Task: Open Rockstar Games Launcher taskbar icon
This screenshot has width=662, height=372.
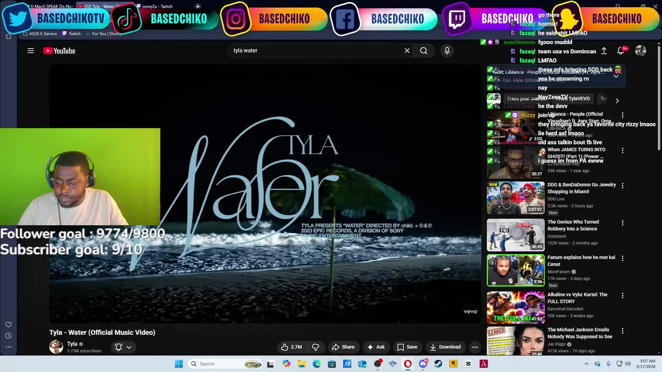Action: pyautogui.click(x=454, y=364)
